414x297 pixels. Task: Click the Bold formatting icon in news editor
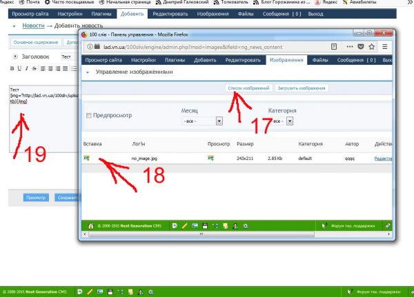pos(12,69)
